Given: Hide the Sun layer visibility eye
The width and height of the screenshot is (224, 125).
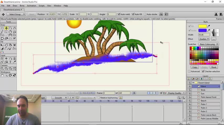Looking at the screenshot, I should click(190, 93).
